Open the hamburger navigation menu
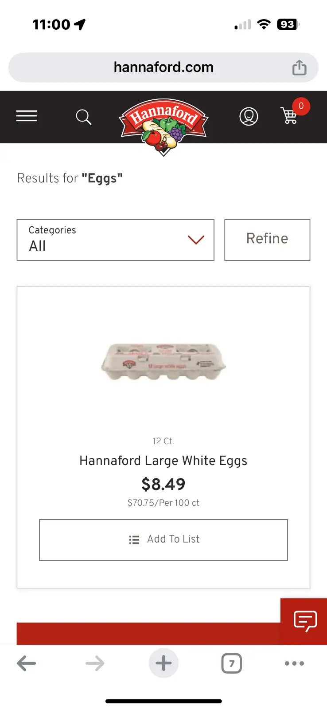 27,116
